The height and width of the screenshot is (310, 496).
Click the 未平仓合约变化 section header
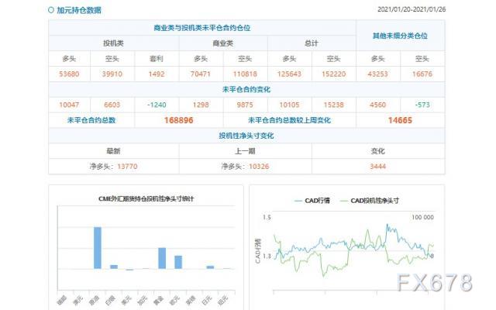pos(246,90)
